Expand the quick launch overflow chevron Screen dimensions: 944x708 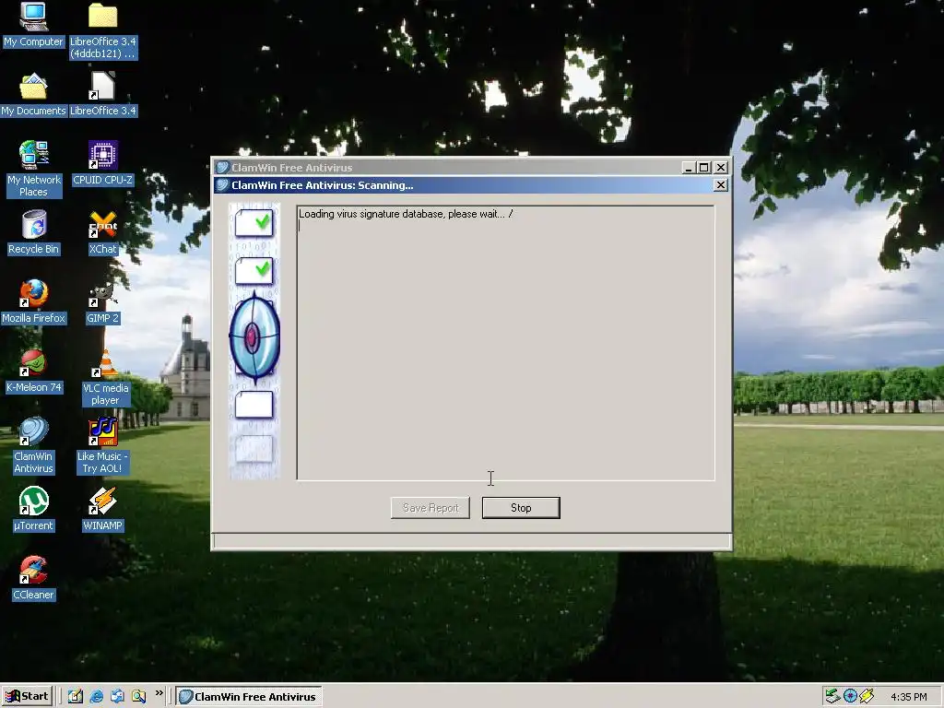159,693
